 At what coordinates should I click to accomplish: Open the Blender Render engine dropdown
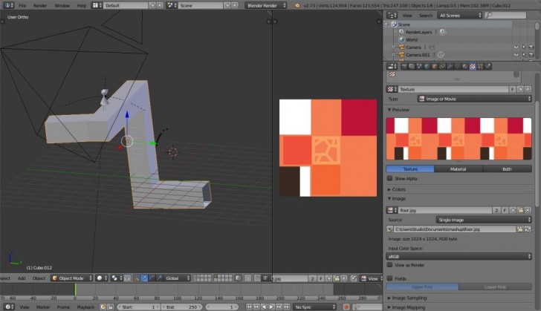(266, 5)
